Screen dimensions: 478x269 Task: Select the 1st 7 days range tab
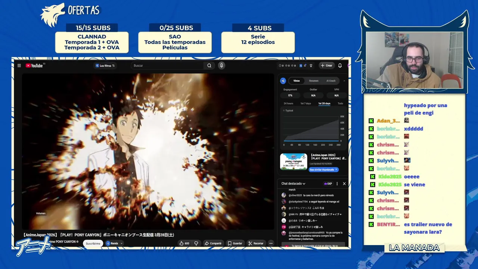tap(306, 103)
